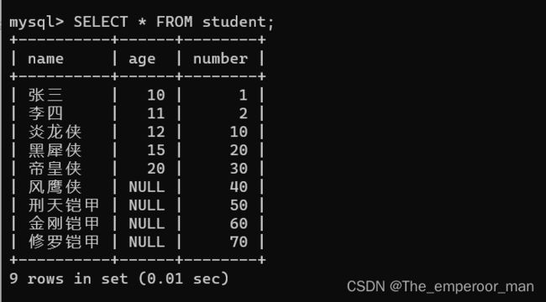This screenshot has width=546, height=302.
Task: Select the 修罗铠甲 name cell
Action: click(x=64, y=242)
